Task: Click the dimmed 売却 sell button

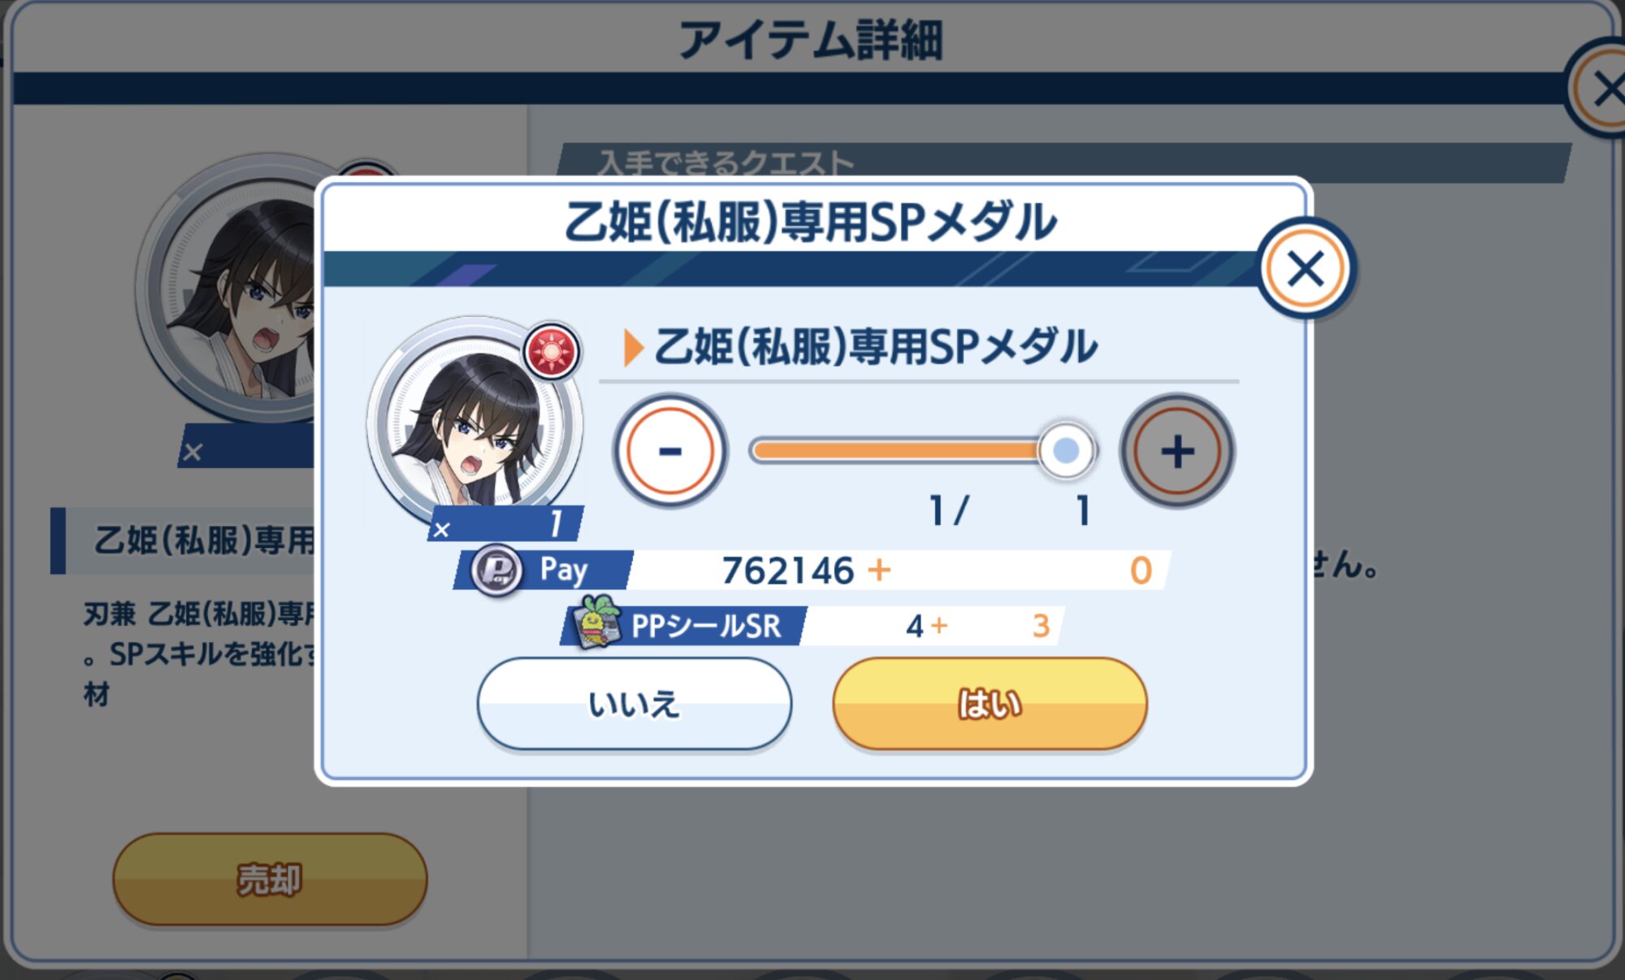Action: point(270,879)
